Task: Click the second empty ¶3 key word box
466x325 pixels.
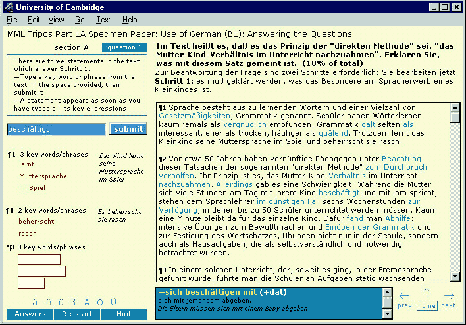Action: point(42,272)
